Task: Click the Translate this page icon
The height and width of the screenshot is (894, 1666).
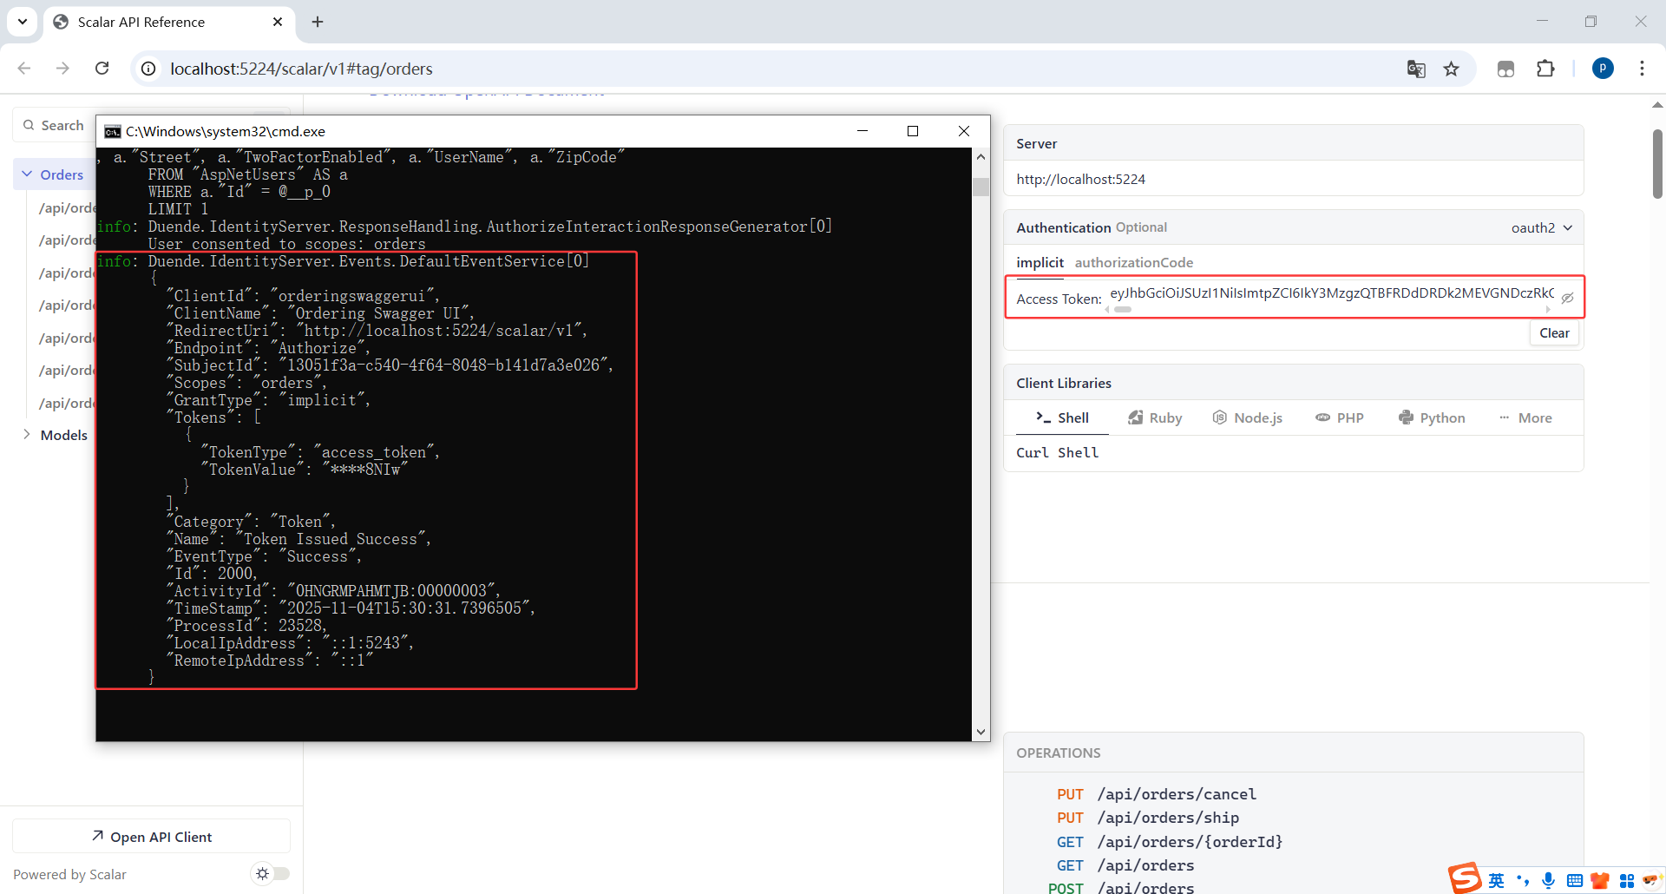Action: 1416,69
